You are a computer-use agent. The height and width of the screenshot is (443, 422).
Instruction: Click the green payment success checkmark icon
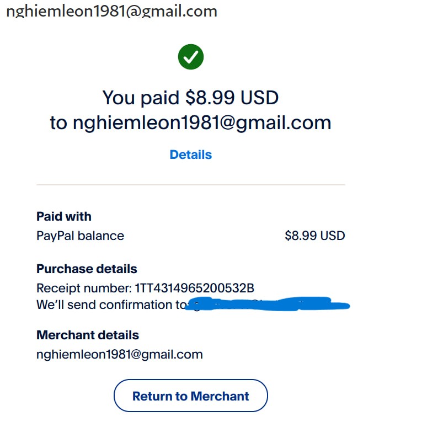191,57
